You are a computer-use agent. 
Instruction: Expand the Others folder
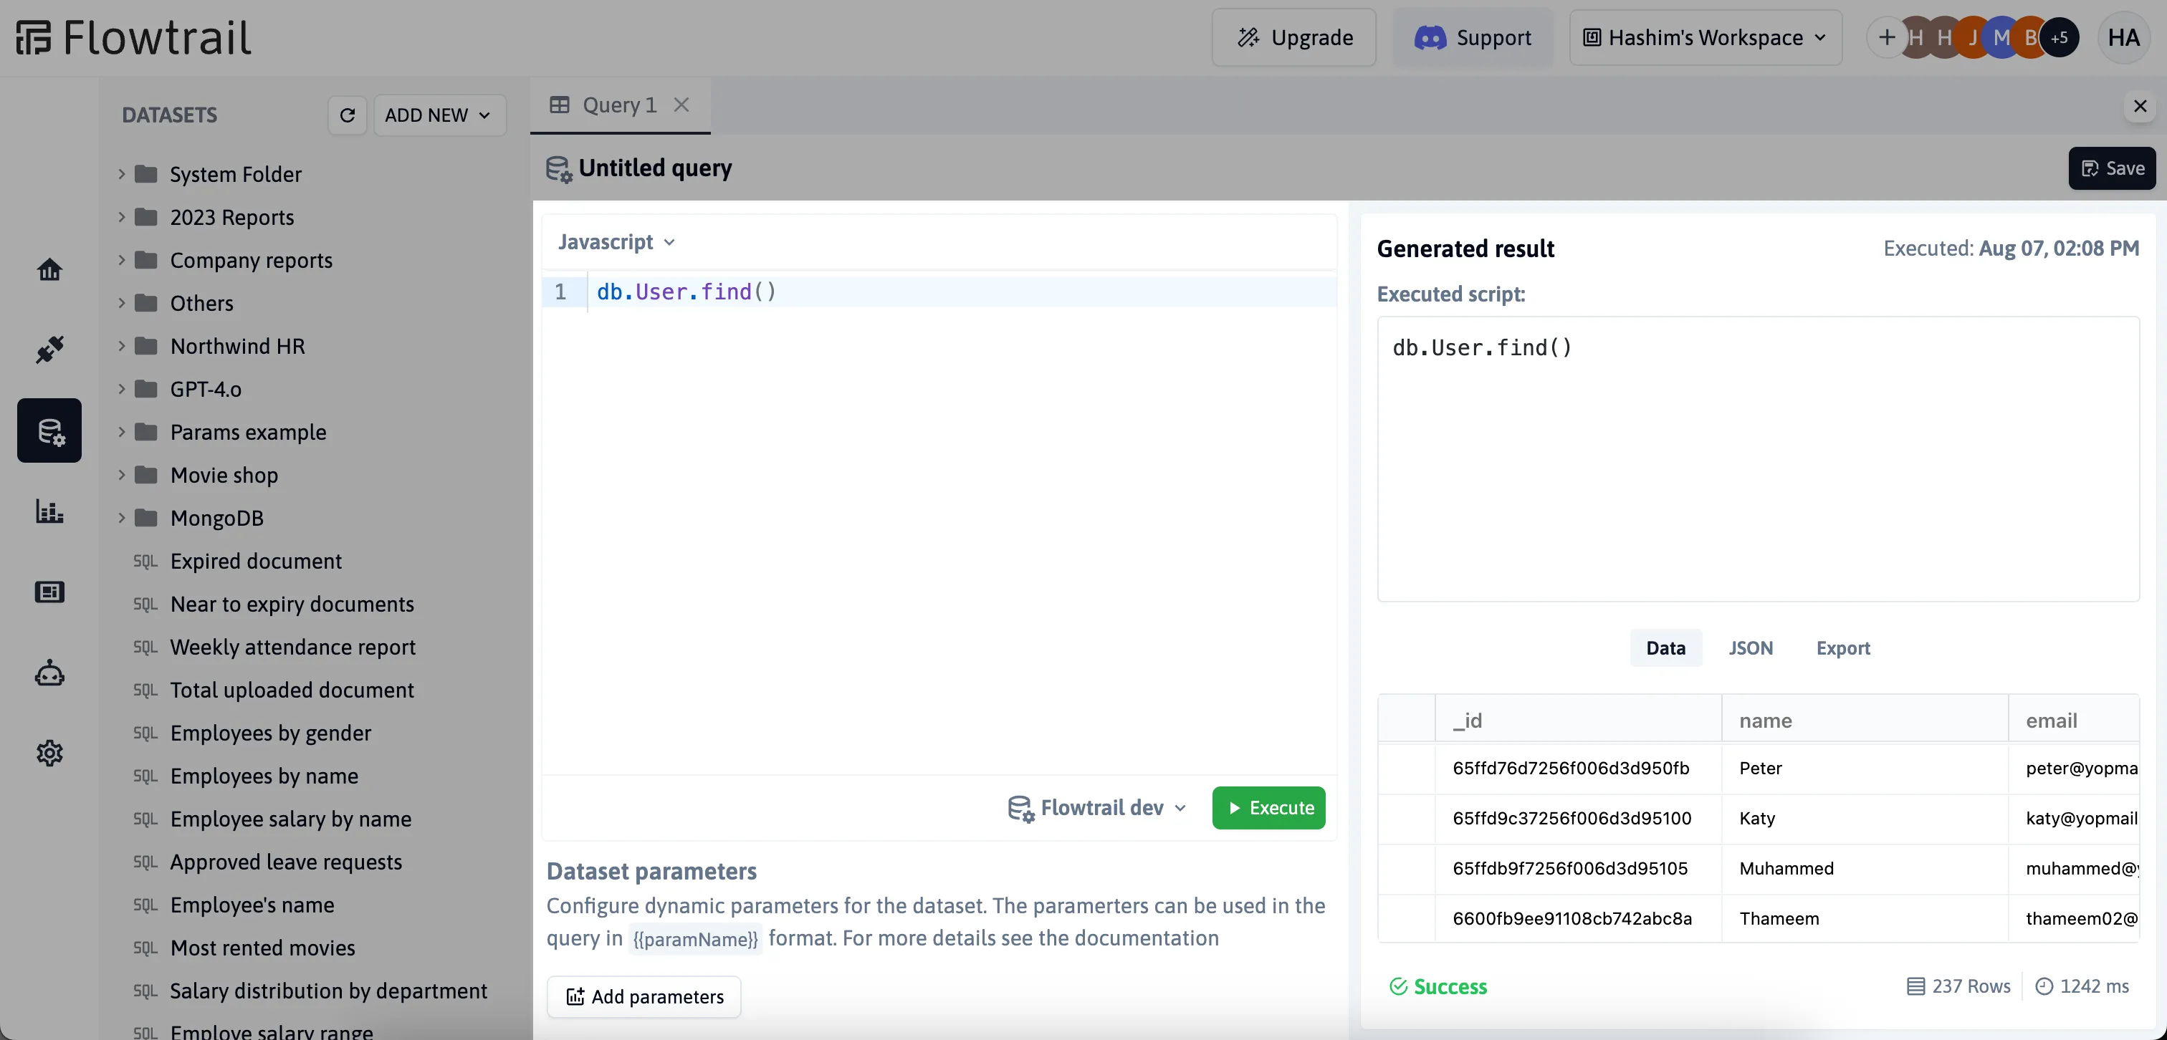click(121, 303)
